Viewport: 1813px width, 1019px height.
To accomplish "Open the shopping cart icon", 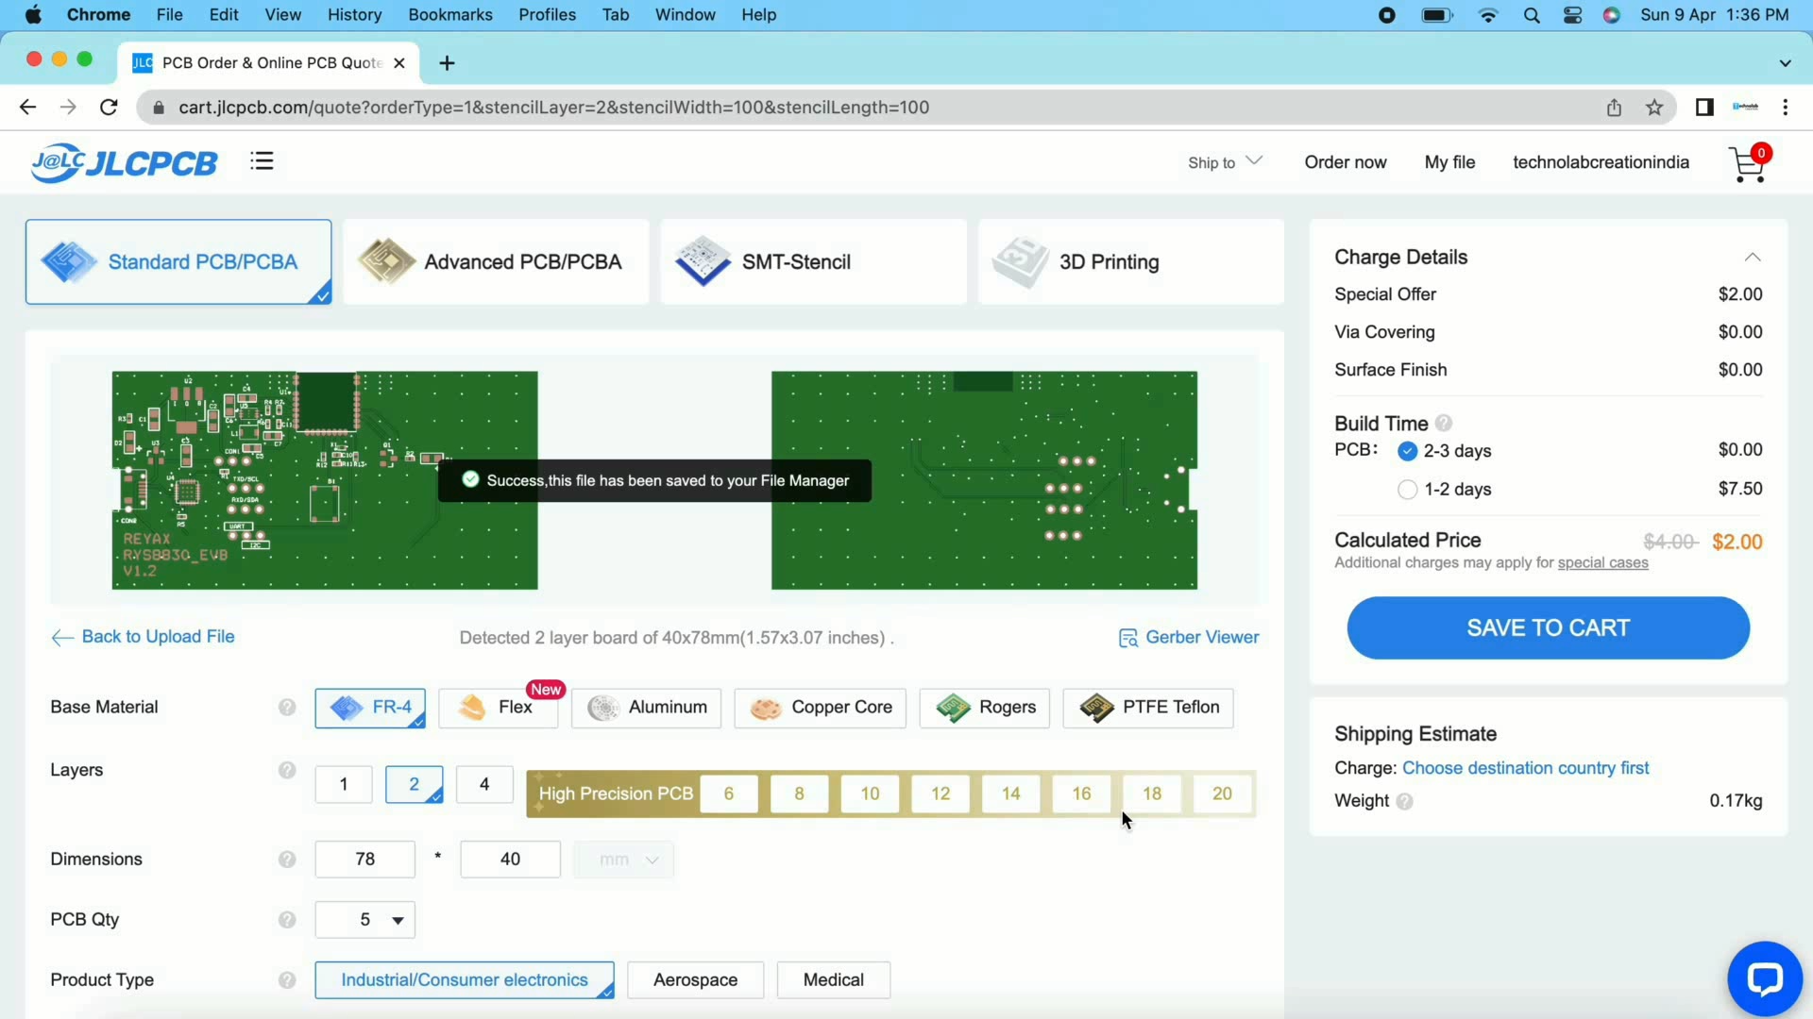I will (x=1749, y=163).
